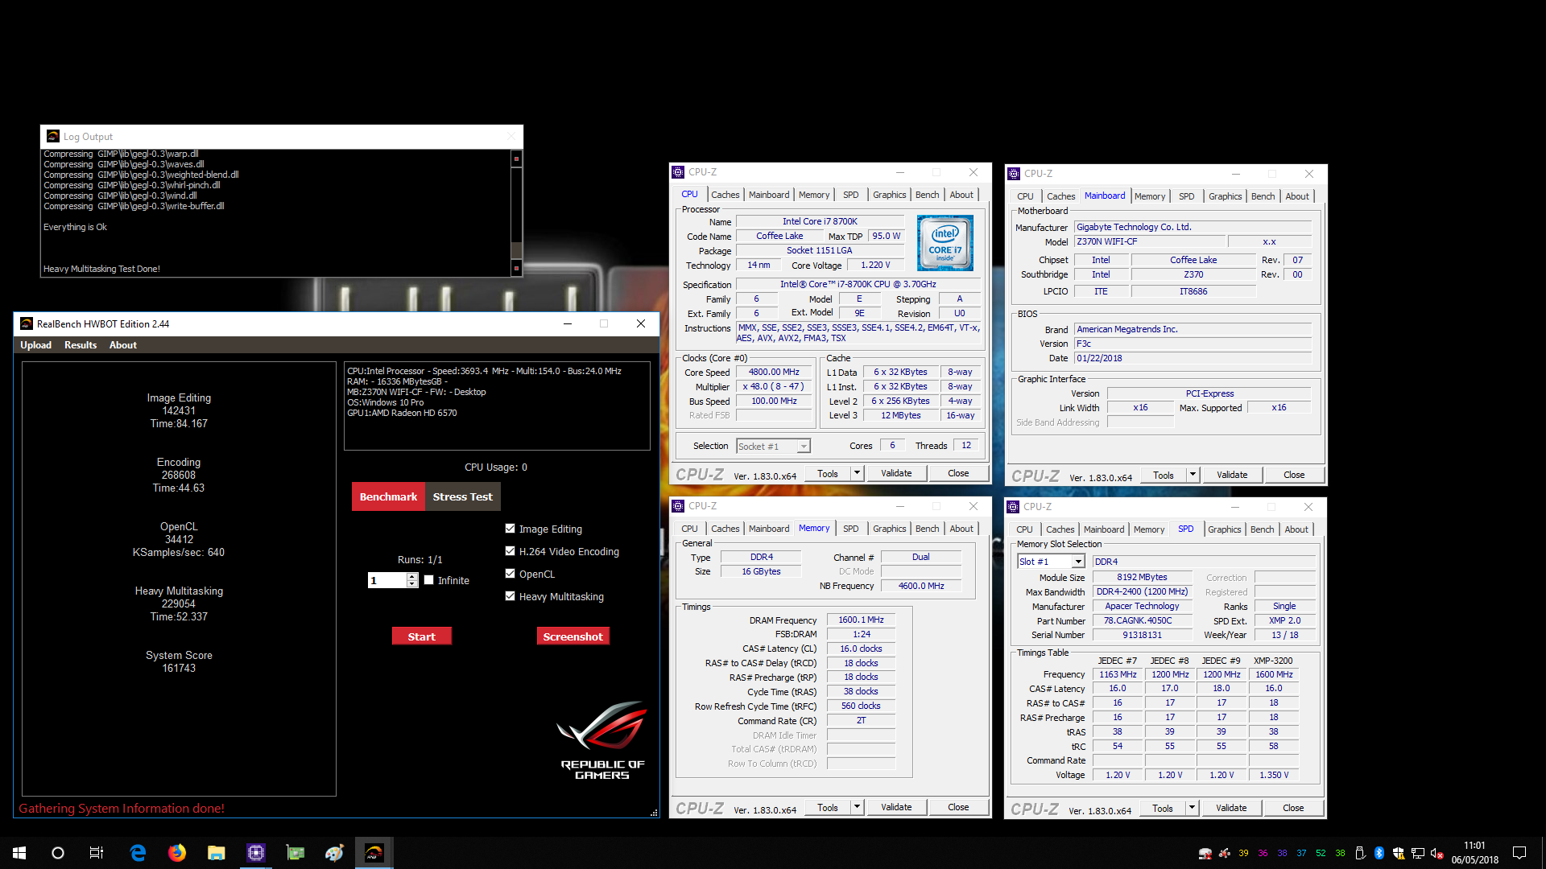The height and width of the screenshot is (869, 1546).
Task: Launch Firefox from taskbar
Action: point(177,853)
